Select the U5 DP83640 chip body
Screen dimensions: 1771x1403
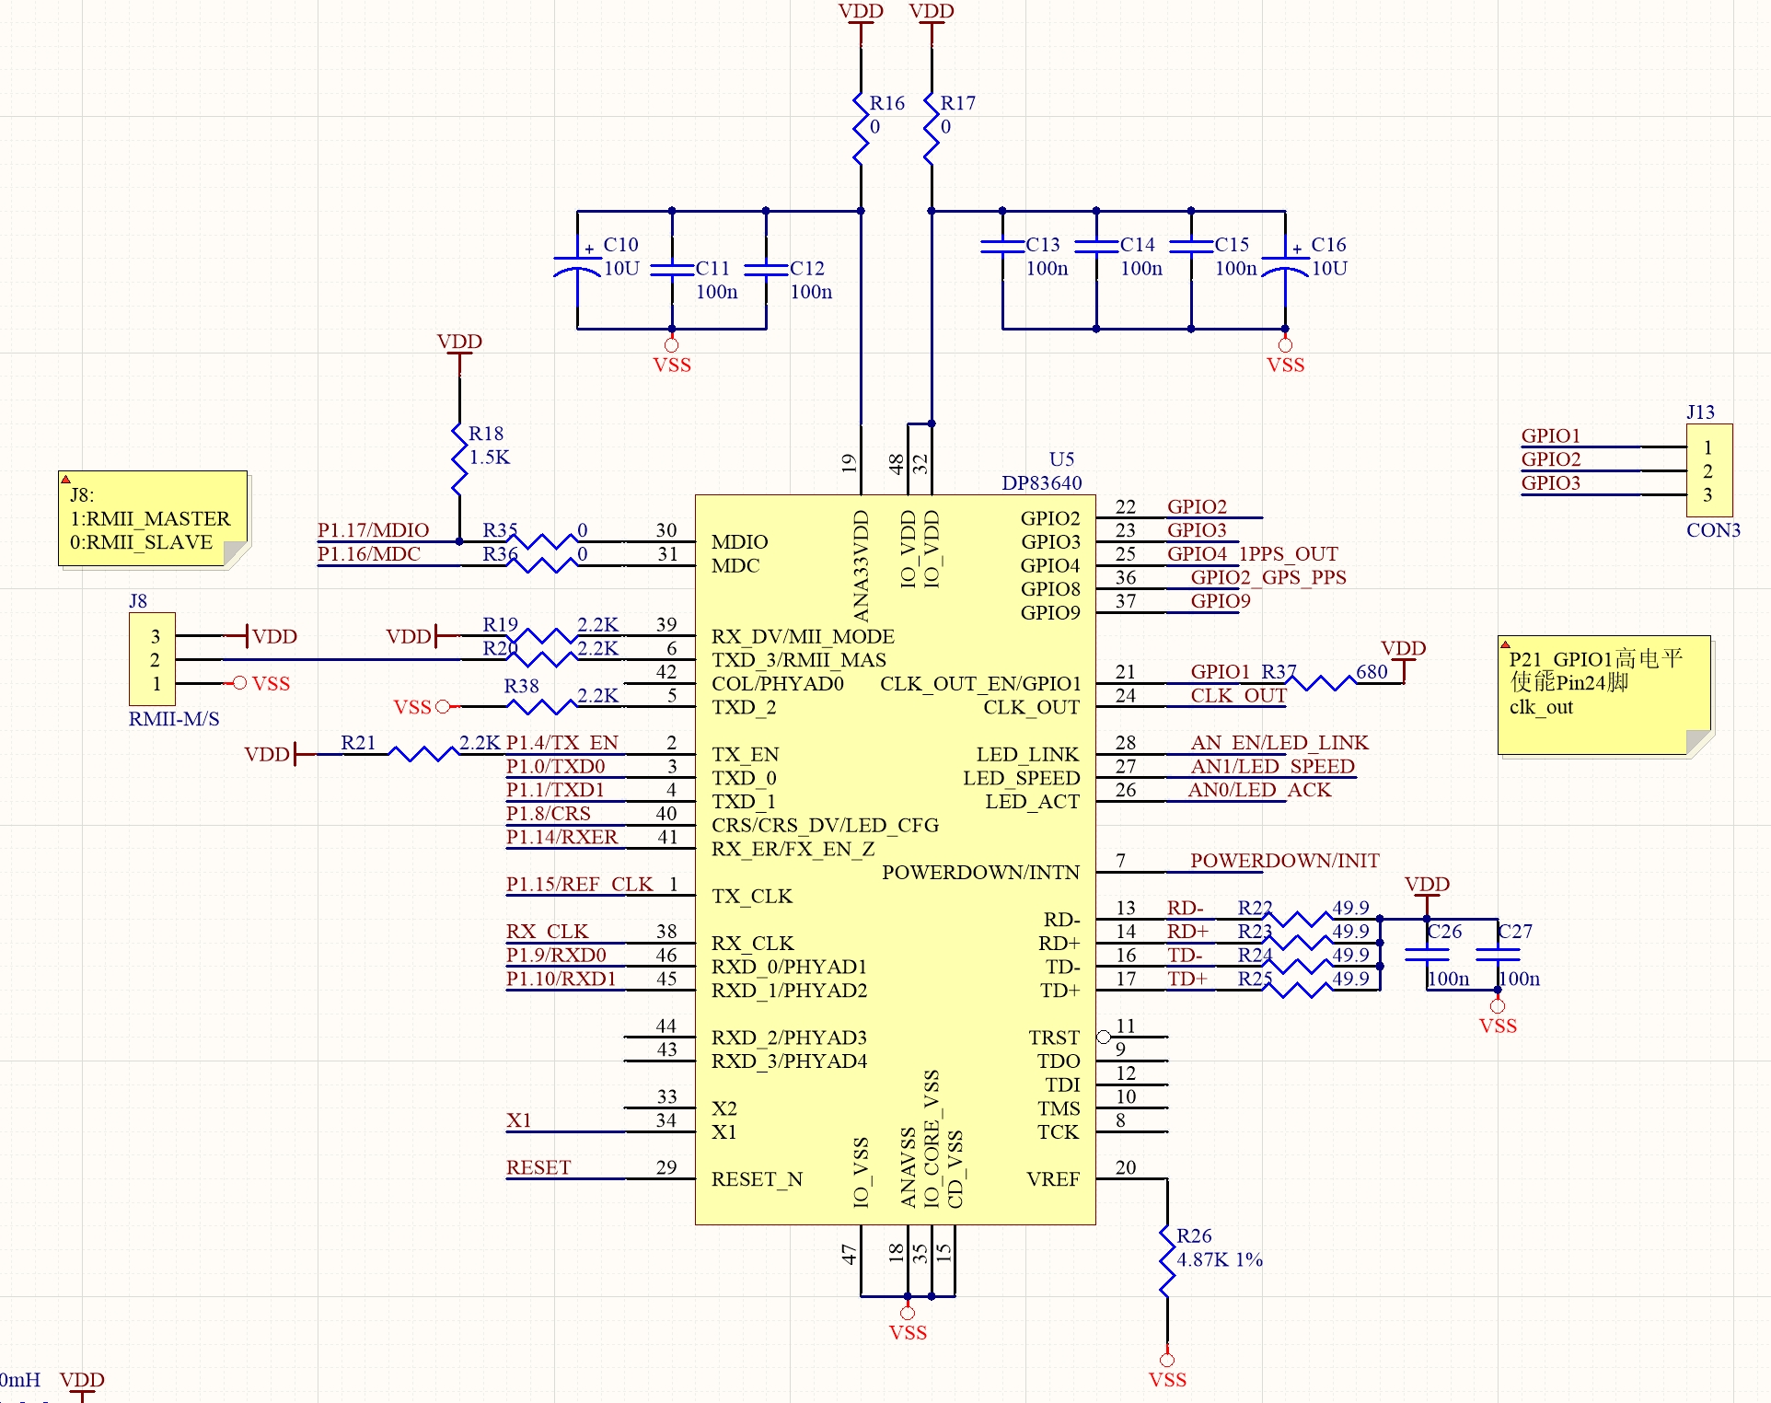pyautogui.click(x=895, y=860)
